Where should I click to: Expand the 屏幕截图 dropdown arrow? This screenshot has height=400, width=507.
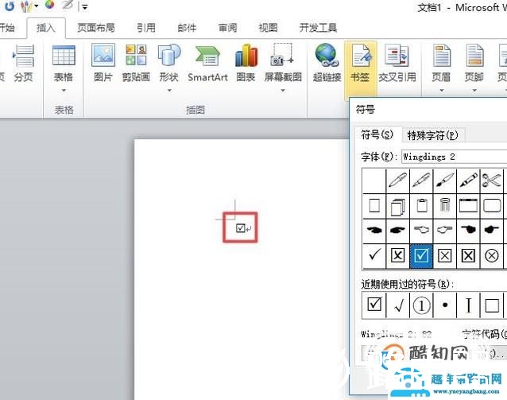(x=283, y=91)
